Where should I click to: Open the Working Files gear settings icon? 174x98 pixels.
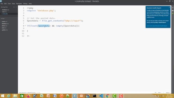[14, 7]
